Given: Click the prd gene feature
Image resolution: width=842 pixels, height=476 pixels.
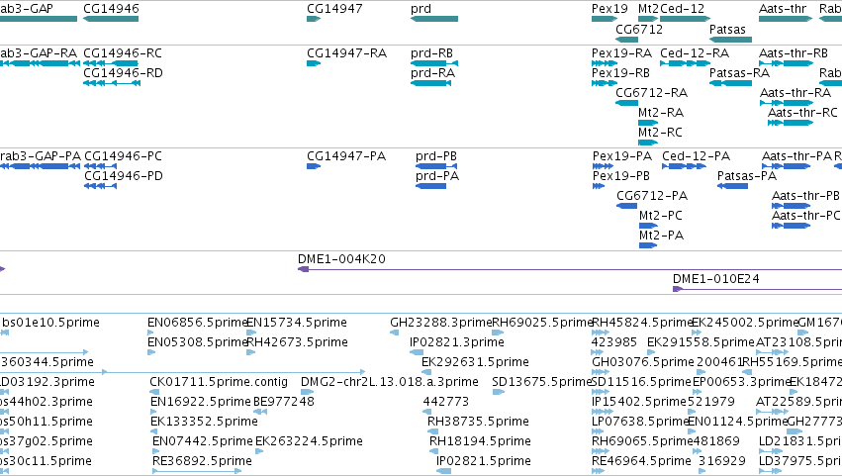Looking at the screenshot, I should click(x=434, y=19).
